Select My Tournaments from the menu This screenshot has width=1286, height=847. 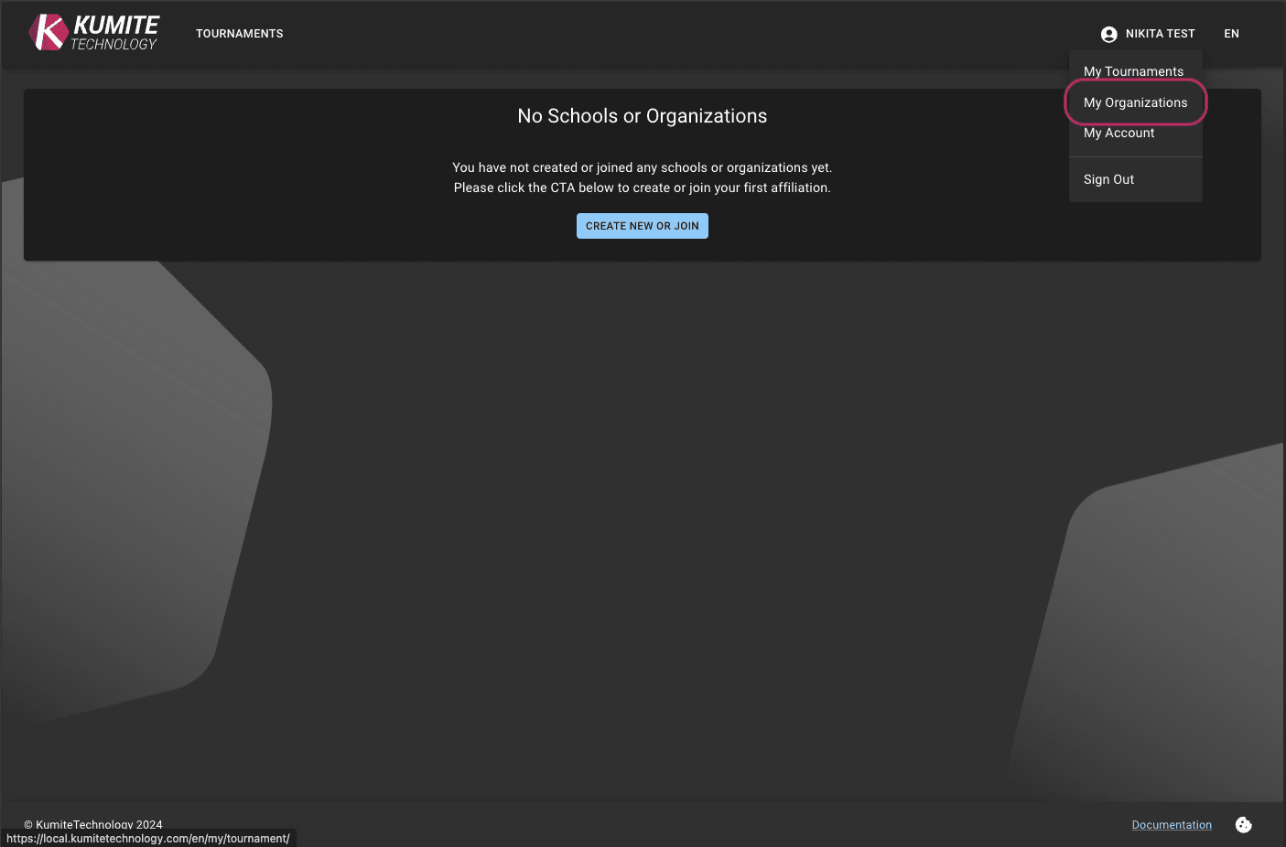tap(1133, 71)
